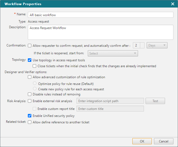This screenshot has height=147, width=178.
Task: Click the integration script path field
Action: (x=110, y=101)
